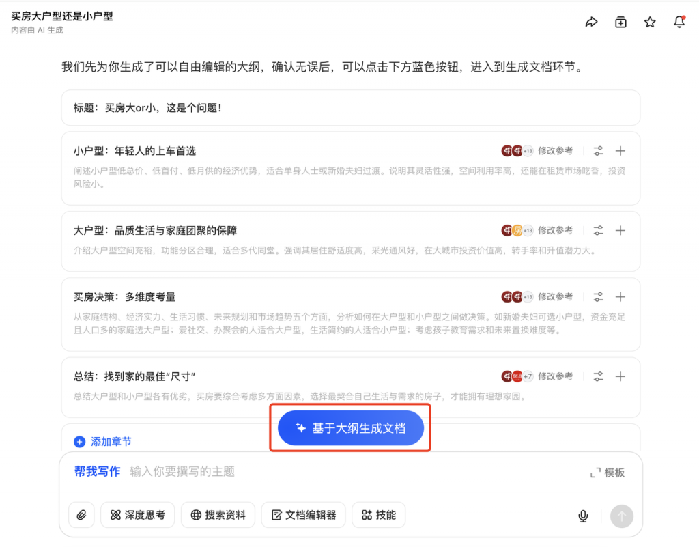
Task: Click 修改参考 for 总结 section
Action: 555,377
